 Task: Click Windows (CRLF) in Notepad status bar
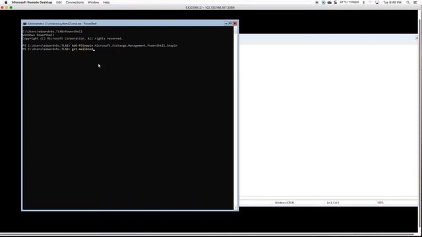(284, 203)
